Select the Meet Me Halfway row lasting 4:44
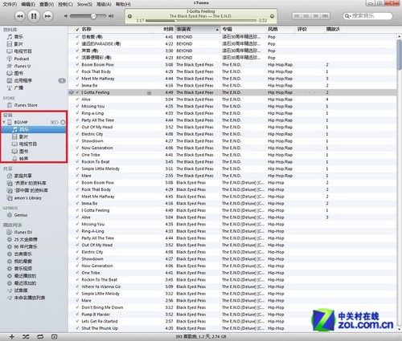This screenshot has width=402, height=341. click(232, 79)
